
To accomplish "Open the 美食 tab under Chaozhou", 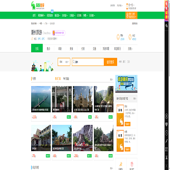I will tap(71, 49).
